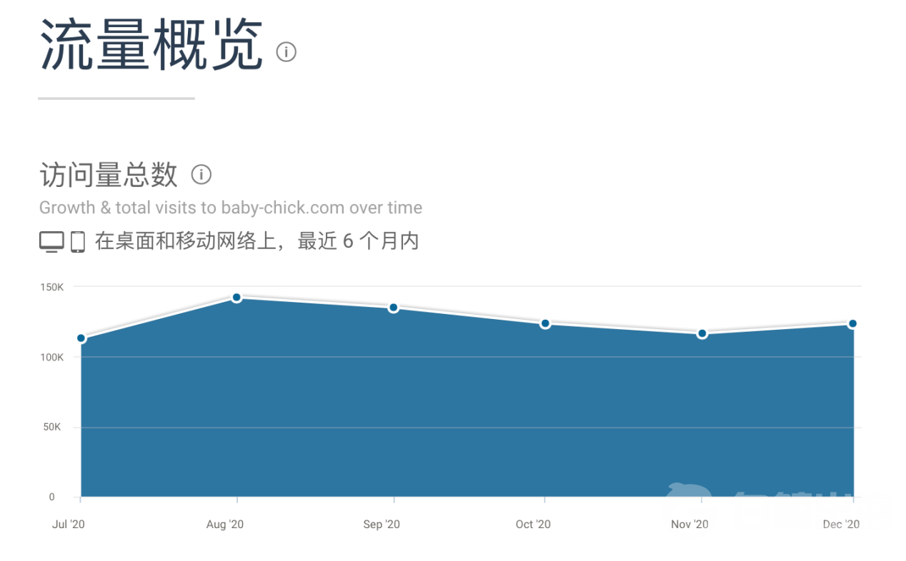This screenshot has height=561, width=906.
Task: Click the 流量概览 page heading
Action: 151,44
